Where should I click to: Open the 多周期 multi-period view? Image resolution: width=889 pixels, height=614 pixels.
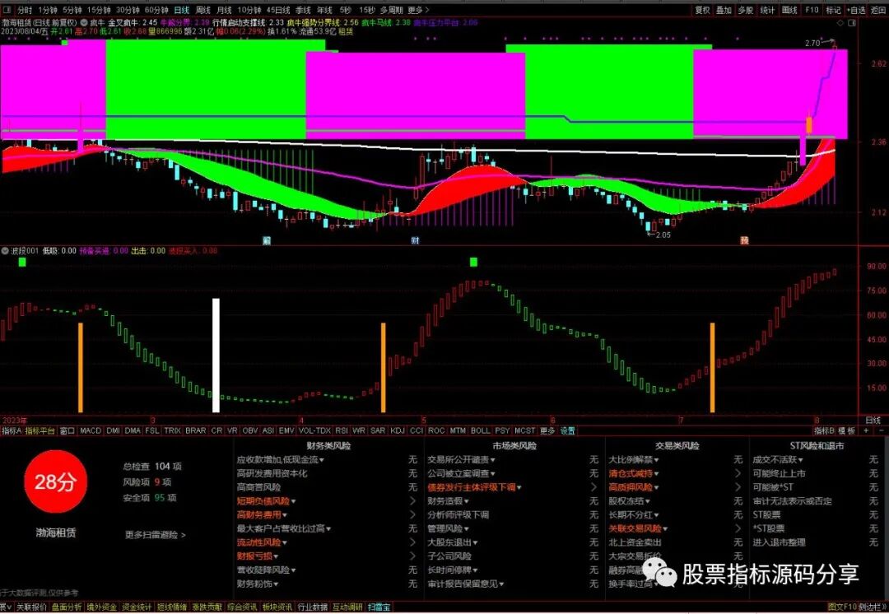[x=392, y=10]
